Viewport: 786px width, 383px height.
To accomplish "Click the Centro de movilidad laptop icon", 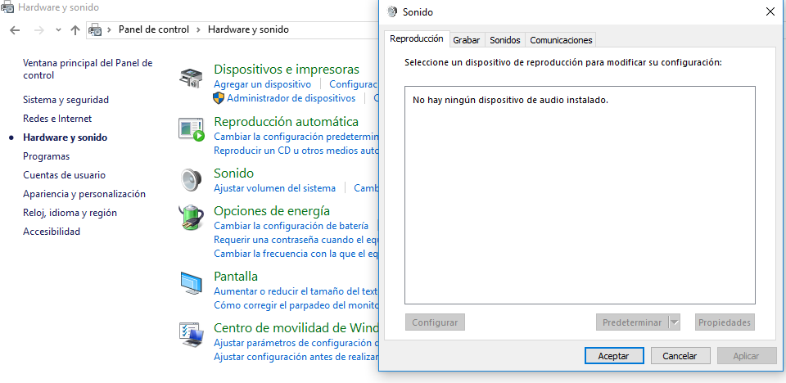I will coord(192,335).
